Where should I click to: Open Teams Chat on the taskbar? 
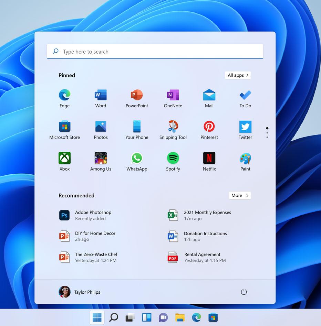click(x=163, y=317)
